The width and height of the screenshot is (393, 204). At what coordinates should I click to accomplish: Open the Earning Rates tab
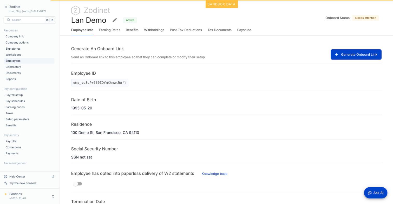(x=109, y=30)
